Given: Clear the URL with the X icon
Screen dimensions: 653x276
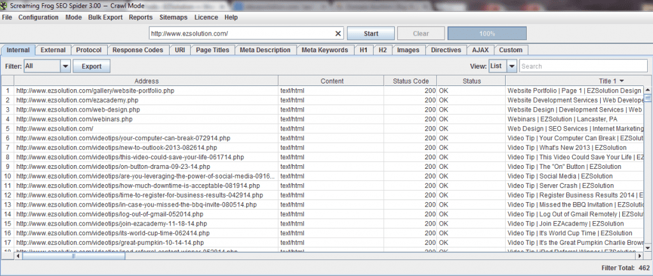Looking at the screenshot, I should click(338, 34).
